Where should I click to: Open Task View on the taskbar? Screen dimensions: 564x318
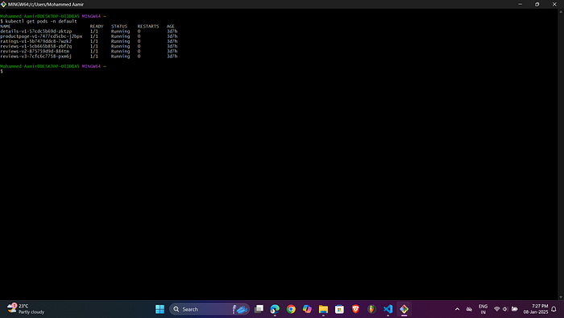(x=259, y=309)
